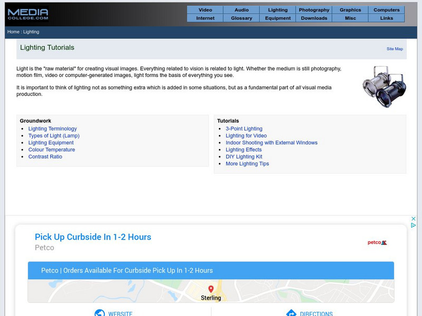Open the DIY Lighting Kit link
422x316 pixels.
[x=244, y=156]
